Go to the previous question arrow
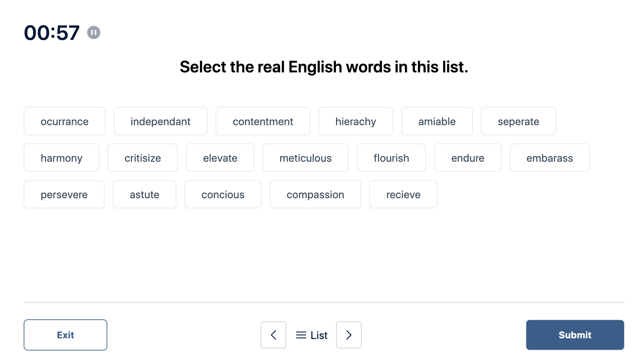The width and height of the screenshot is (641, 362). pyautogui.click(x=273, y=335)
